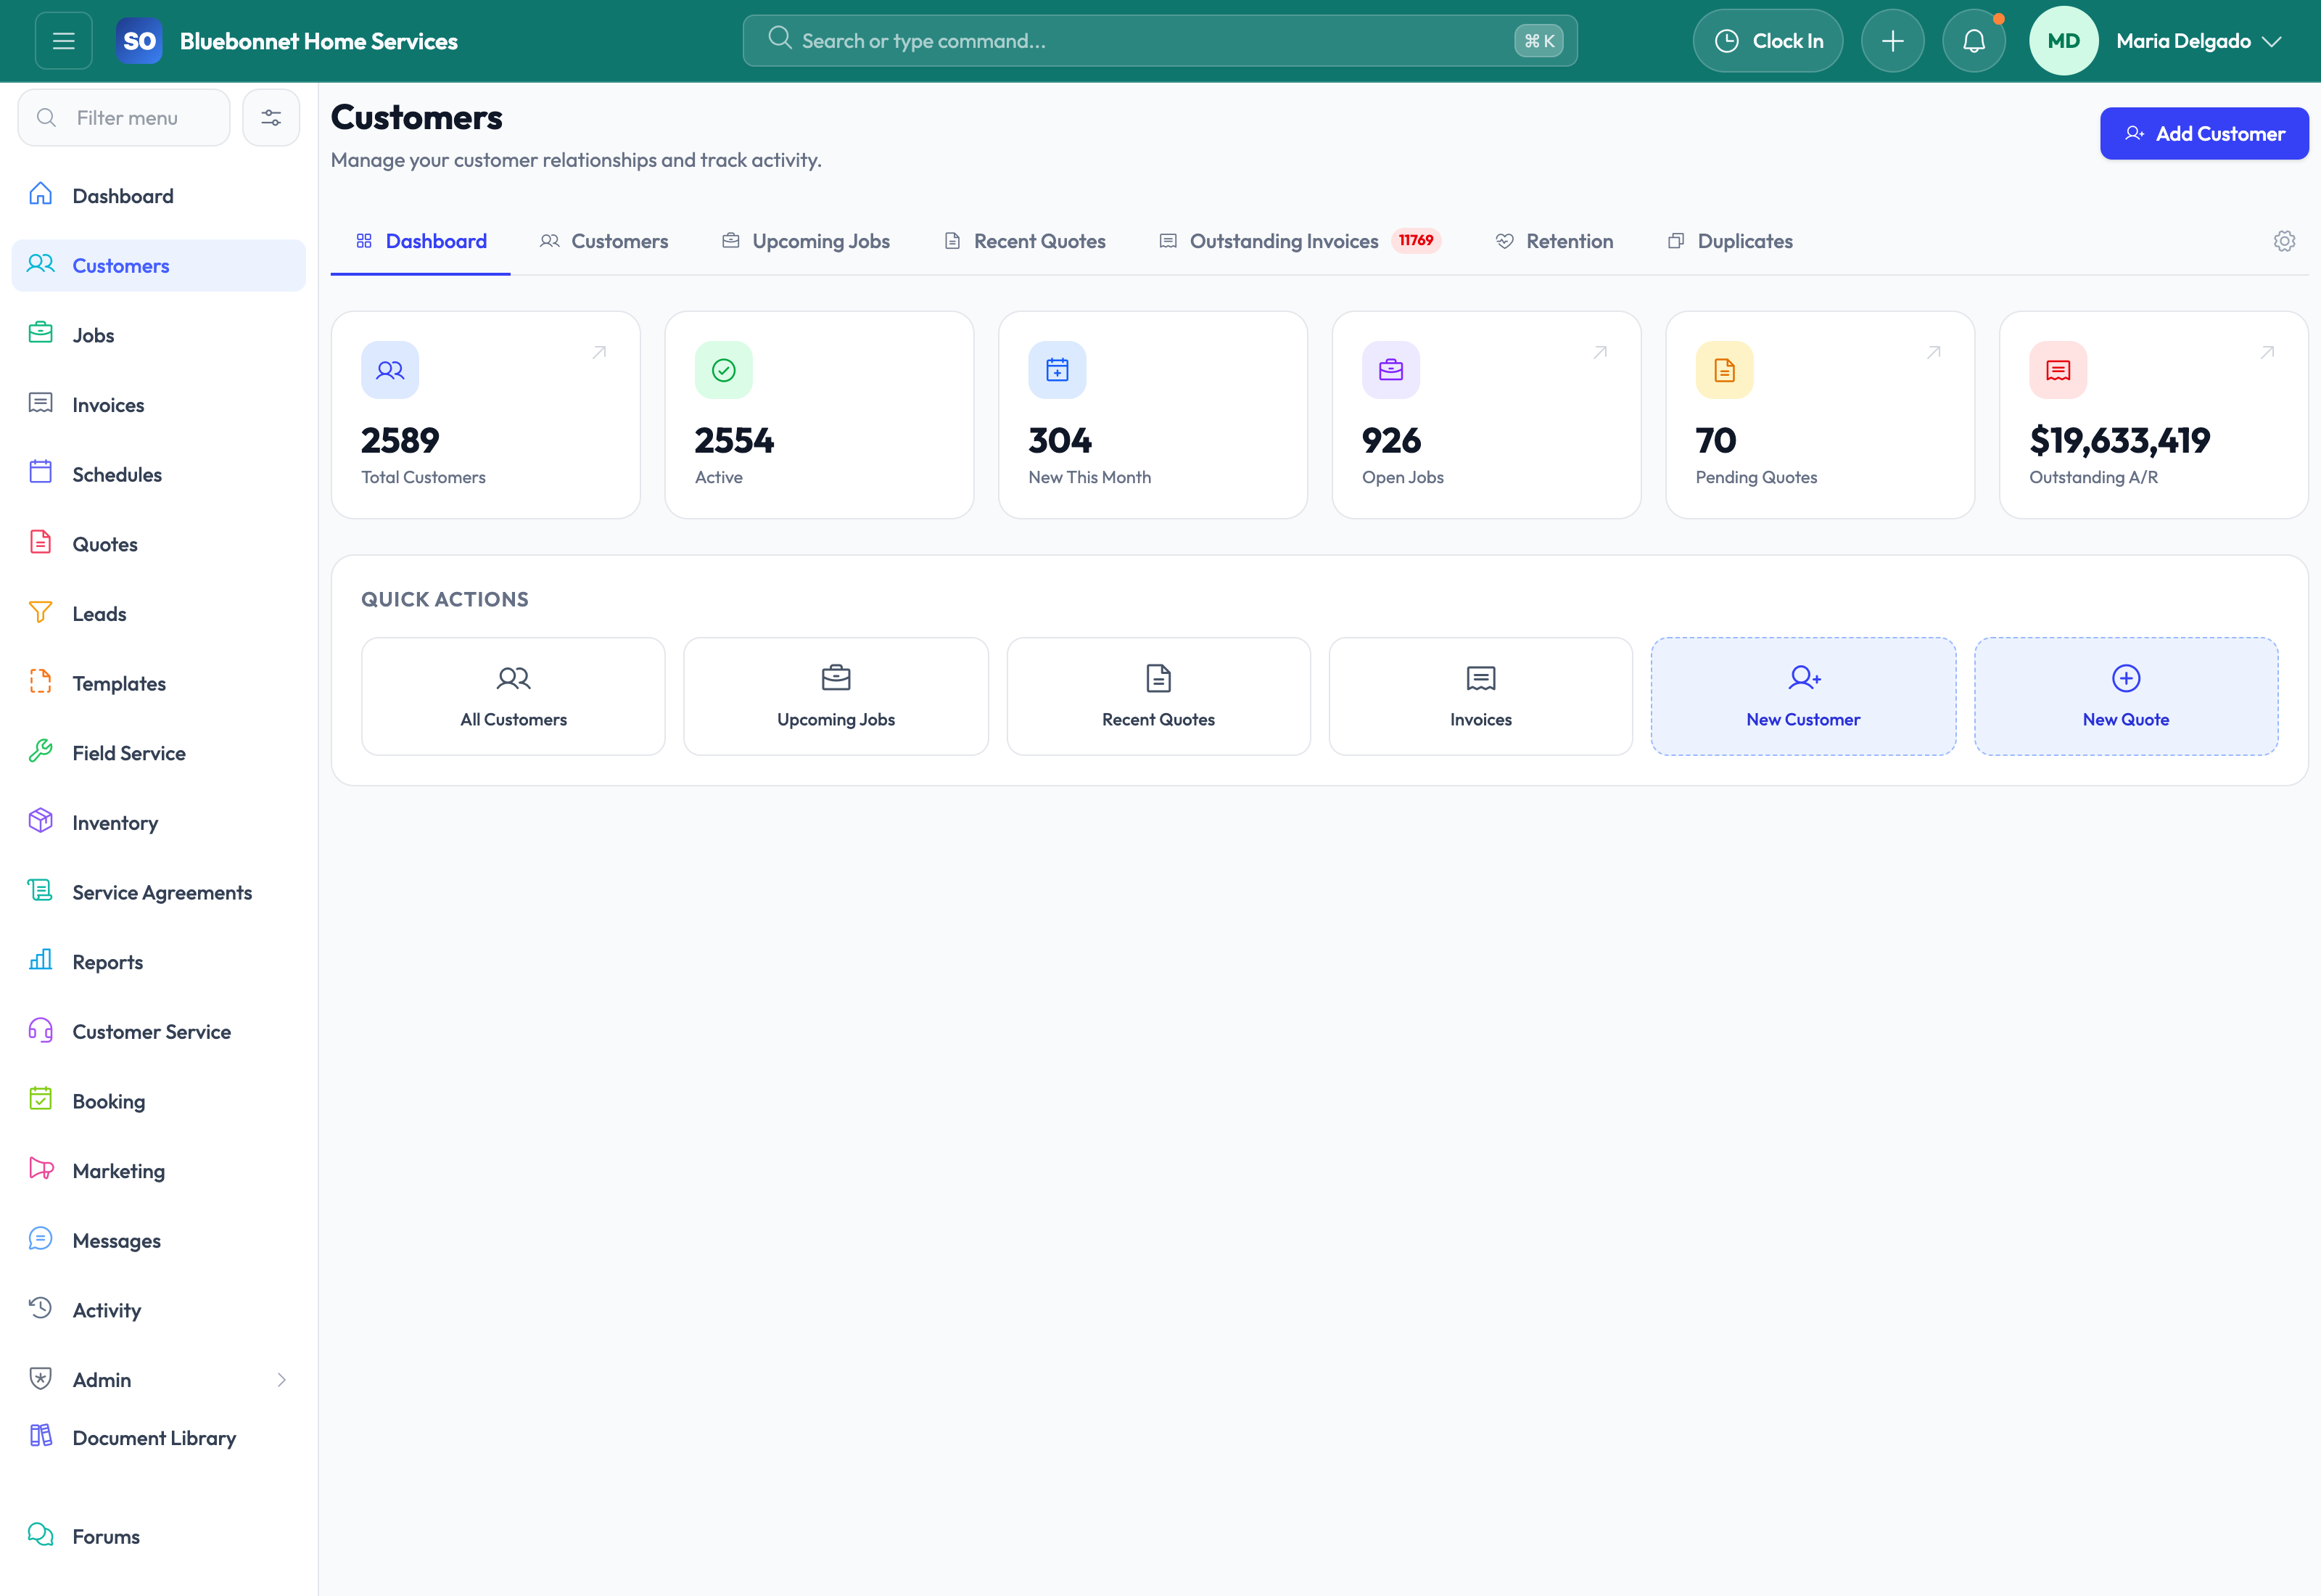Screen dimensions: 2321x1596
Task: Click the Total Customers card arrow icon
Action: (600, 352)
